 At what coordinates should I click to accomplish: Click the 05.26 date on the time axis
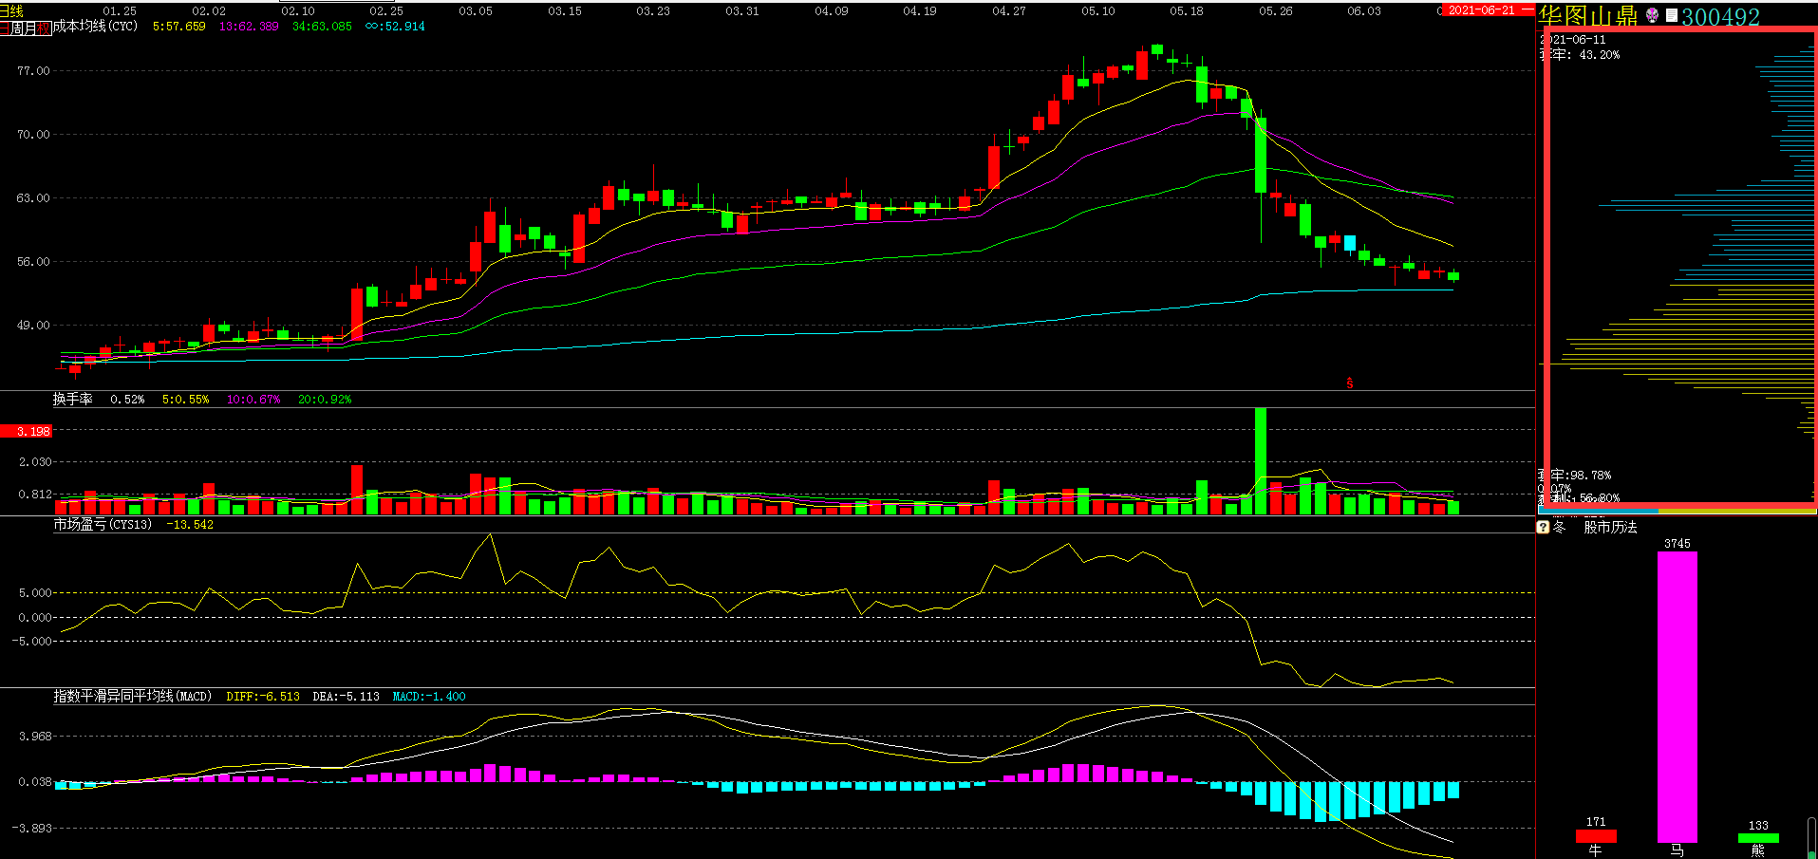[1275, 11]
